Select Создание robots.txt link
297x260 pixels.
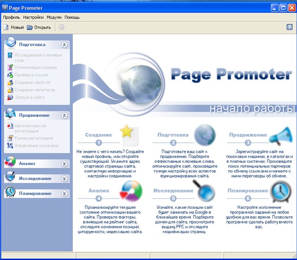click(x=32, y=82)
